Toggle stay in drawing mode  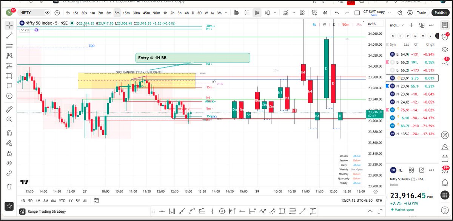9,143
